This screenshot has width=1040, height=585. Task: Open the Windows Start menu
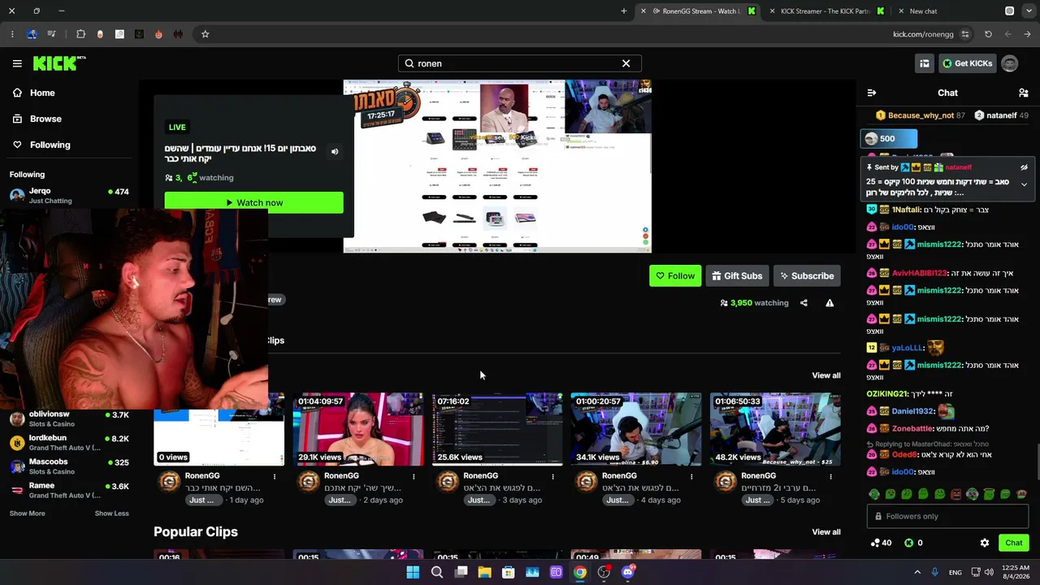[x=413, y=572]
